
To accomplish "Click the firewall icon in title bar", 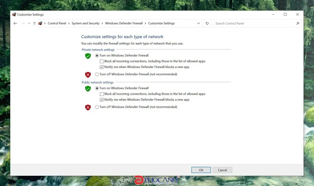I will (14, 15).
